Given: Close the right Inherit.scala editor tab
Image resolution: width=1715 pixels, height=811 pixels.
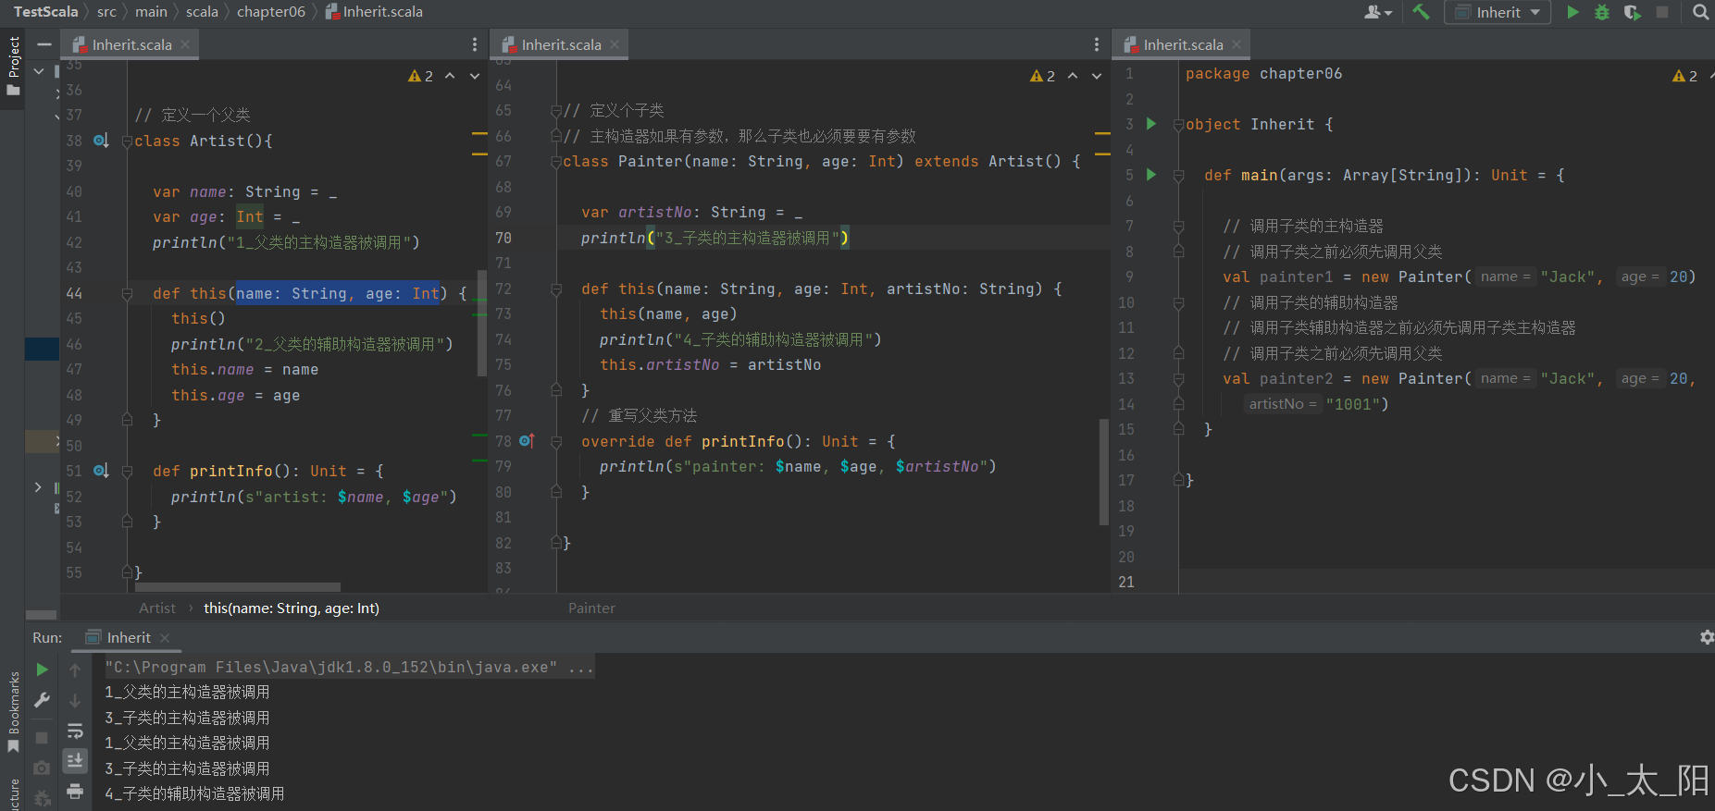Looking at the screenshot, I should click(1237, 44).
